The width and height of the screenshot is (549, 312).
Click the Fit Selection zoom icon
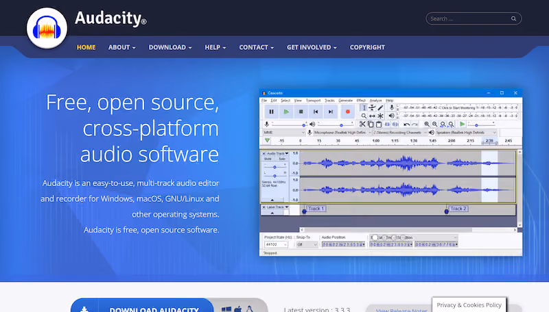[x=443, y=124]
